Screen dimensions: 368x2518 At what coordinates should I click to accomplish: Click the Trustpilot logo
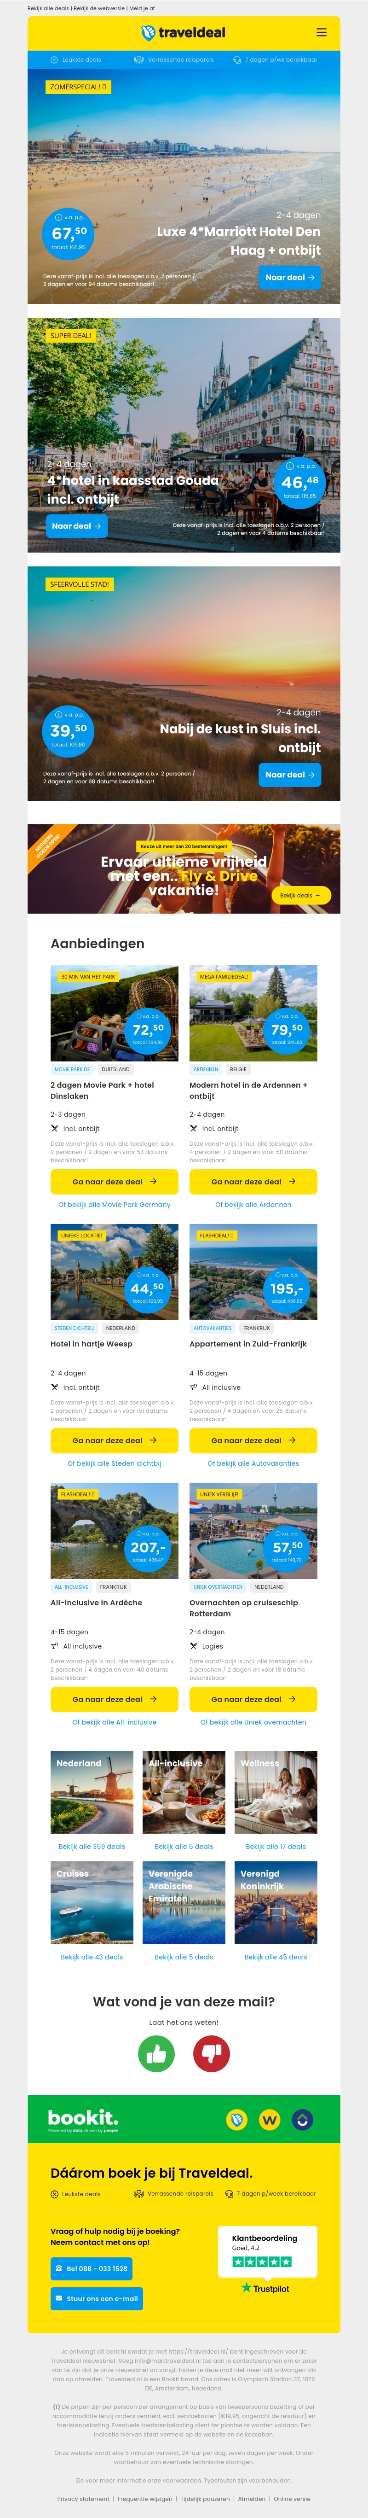[265, 2288]
